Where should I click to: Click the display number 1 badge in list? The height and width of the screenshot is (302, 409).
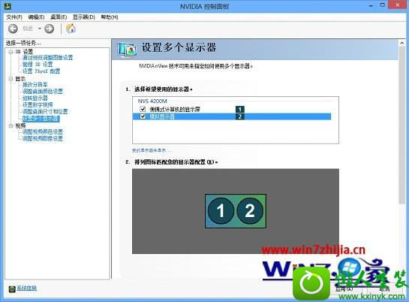(x=240, y=109)
